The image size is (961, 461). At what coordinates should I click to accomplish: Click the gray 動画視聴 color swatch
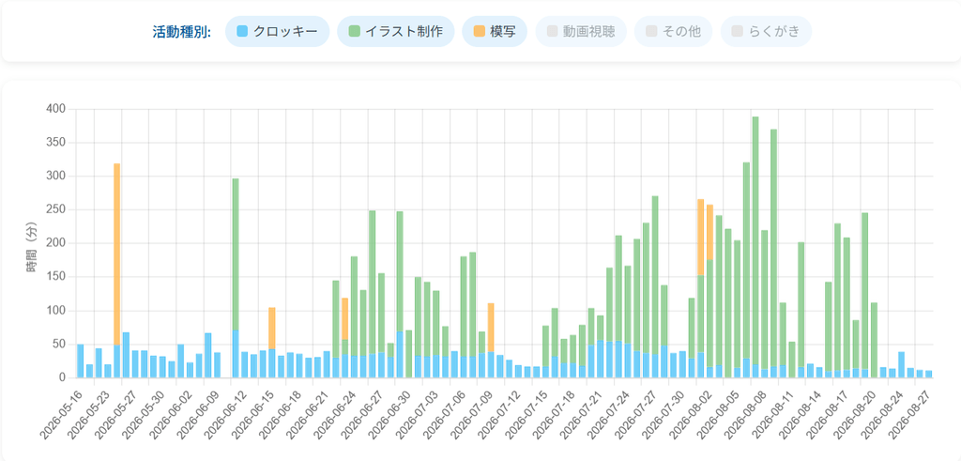[552, 31]
